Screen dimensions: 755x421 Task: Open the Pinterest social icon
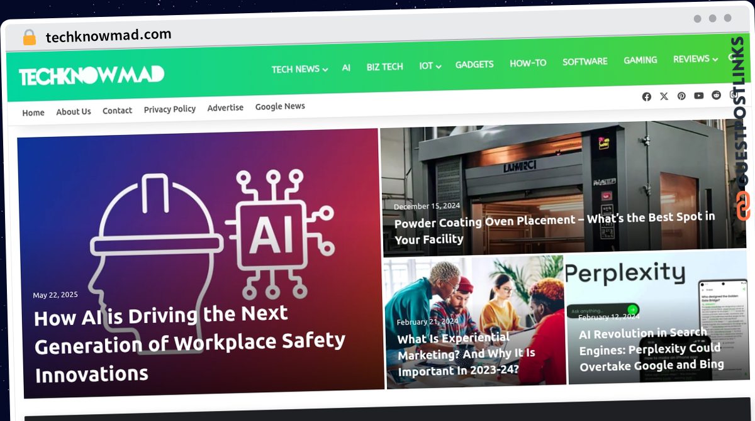pos(681,96)
